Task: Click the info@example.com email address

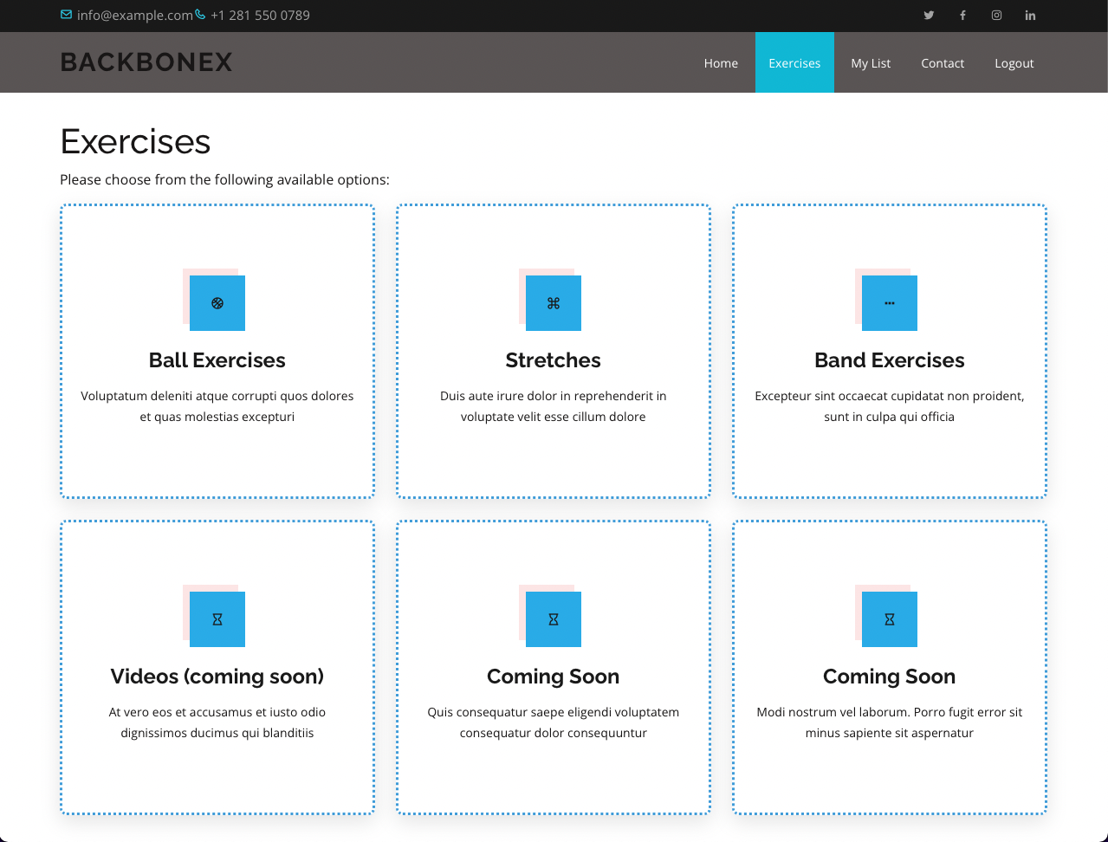Action: (134, 16)
